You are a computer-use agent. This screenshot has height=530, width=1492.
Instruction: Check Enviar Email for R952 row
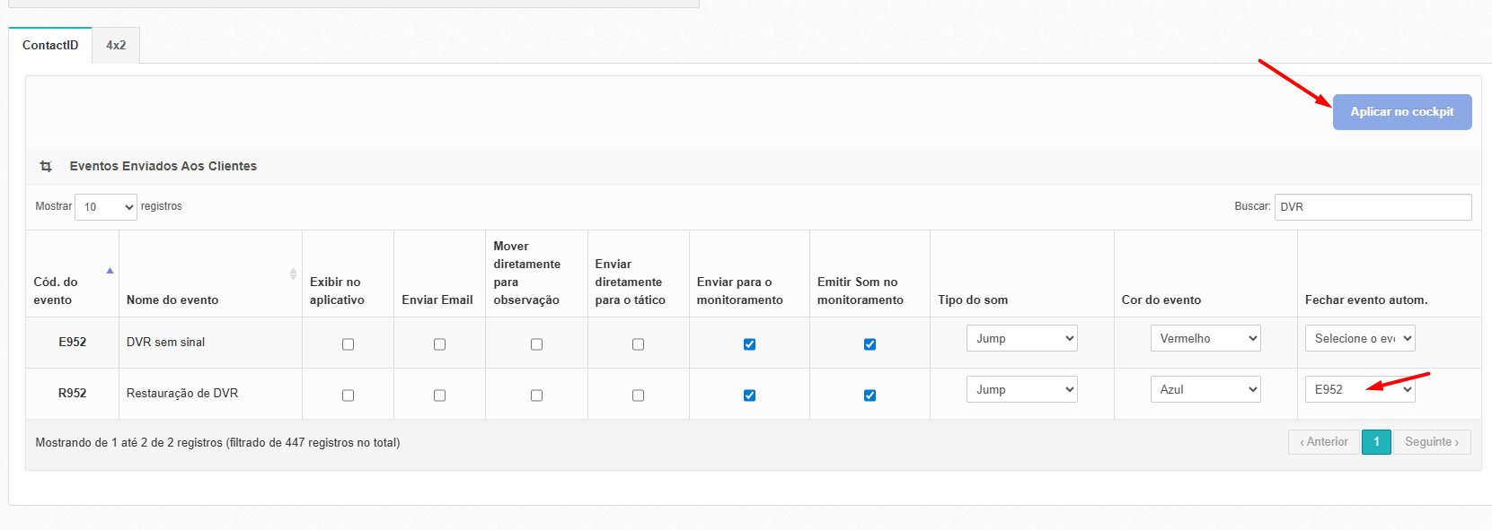[439, 395]
